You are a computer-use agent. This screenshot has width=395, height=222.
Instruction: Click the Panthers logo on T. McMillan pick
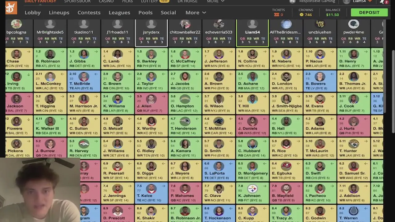[x=218, y=121]
